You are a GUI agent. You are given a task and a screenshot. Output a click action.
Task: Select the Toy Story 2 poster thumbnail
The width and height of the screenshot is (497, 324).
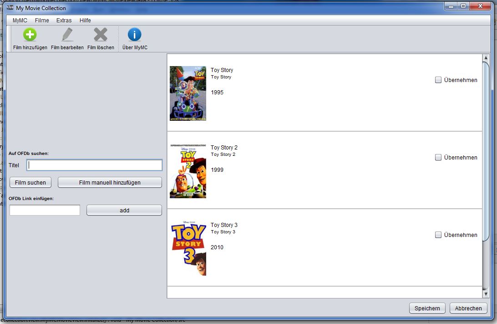188,171
